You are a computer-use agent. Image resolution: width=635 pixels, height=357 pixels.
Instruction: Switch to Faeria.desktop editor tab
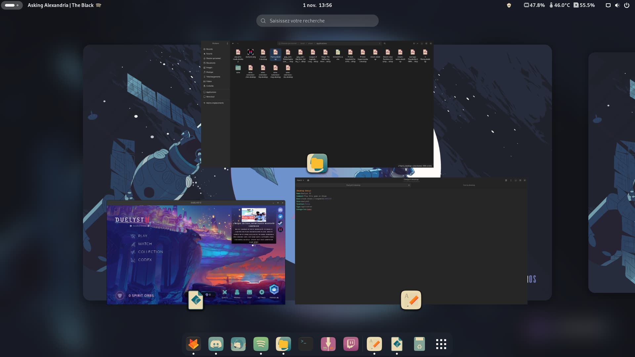click(x=469, y=185)
